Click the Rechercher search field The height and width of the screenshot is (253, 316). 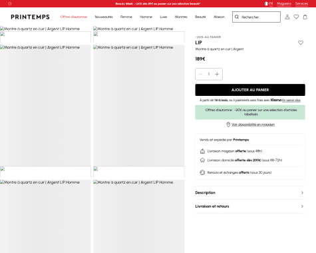tap(256, 17)
